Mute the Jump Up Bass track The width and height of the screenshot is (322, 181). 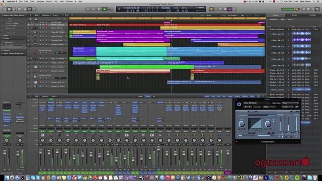tap(40, 36)
